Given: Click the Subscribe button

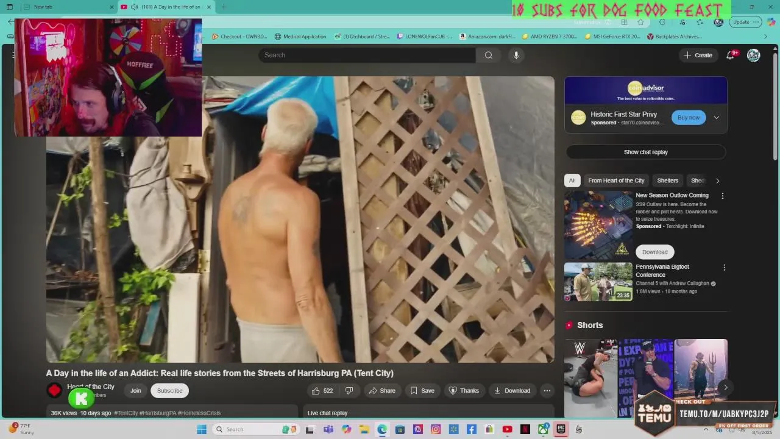Looking at the screenshot, I should coord(169,391).
